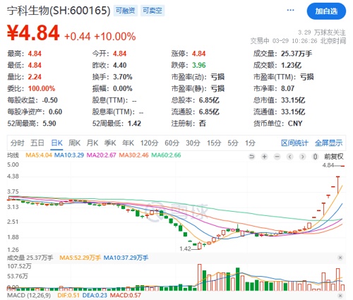Open the 区间统计 link
353x300 pixels.
coord(294,143)
